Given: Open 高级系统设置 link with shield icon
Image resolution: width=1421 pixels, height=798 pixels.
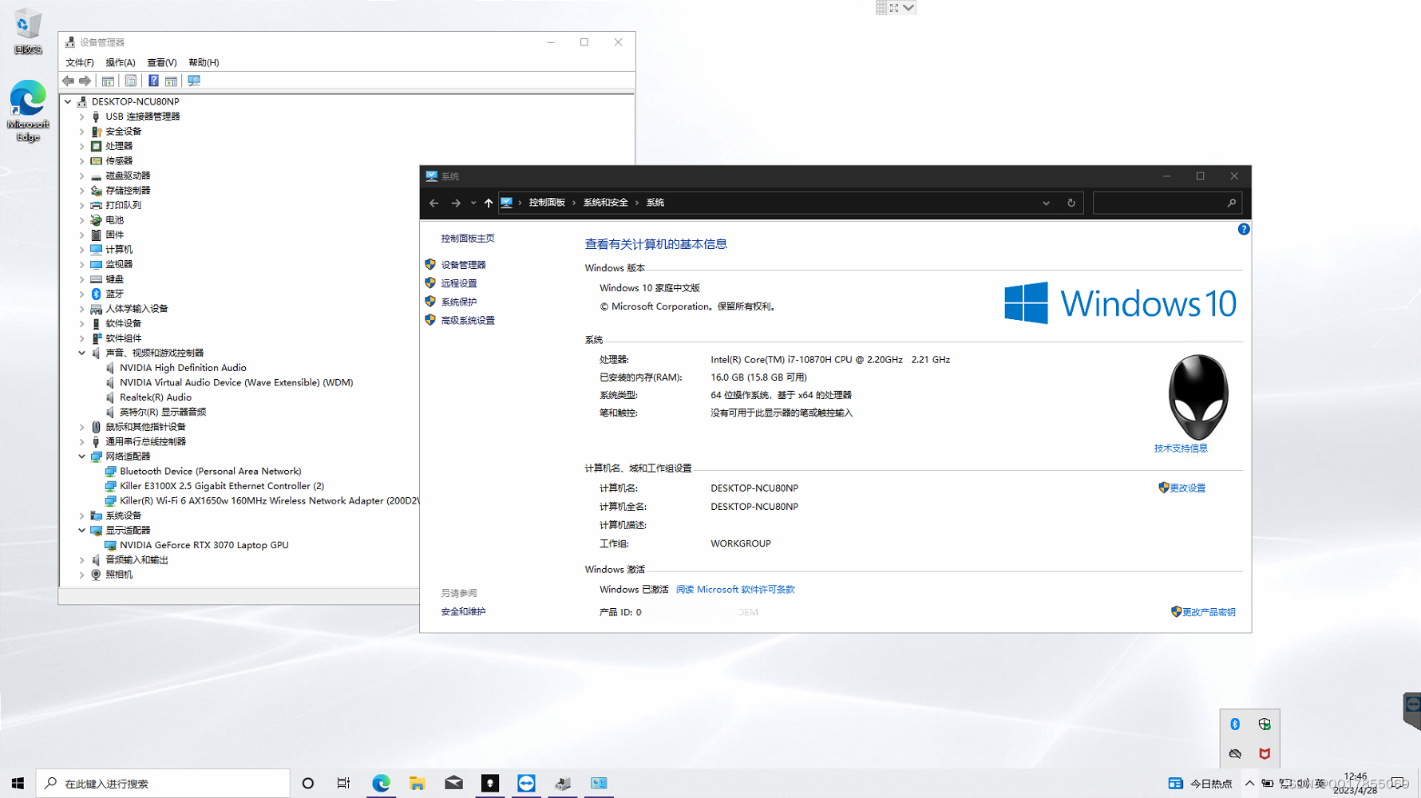Looking at the screenshot, I should [467, 320].
